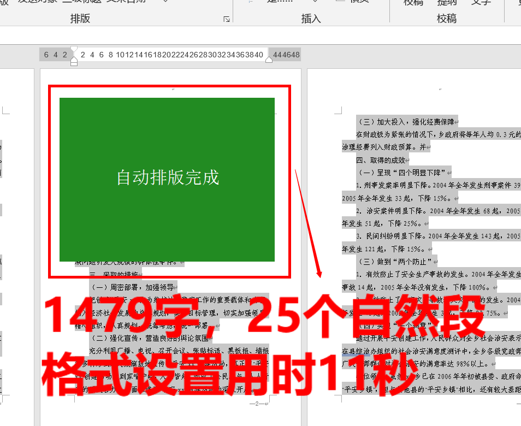This screenshot has height=426, width=521.
Task: Open the 排版 group dialog launcher
Action: point(227,20)
